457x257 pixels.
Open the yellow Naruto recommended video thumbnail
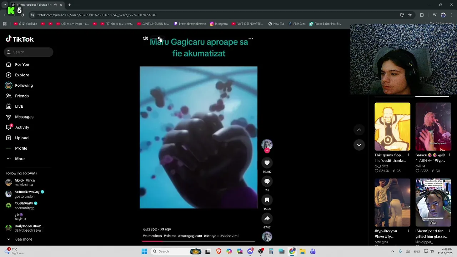click(x=392, y=127)
